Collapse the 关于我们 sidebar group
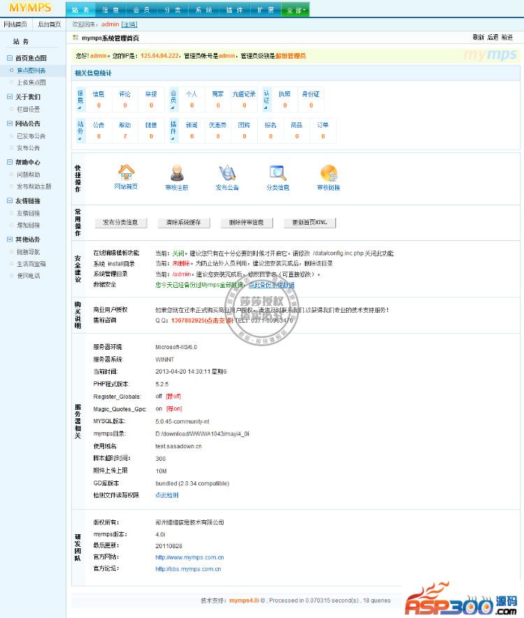This screenshot has height=618, width=524. pos(10,96)
